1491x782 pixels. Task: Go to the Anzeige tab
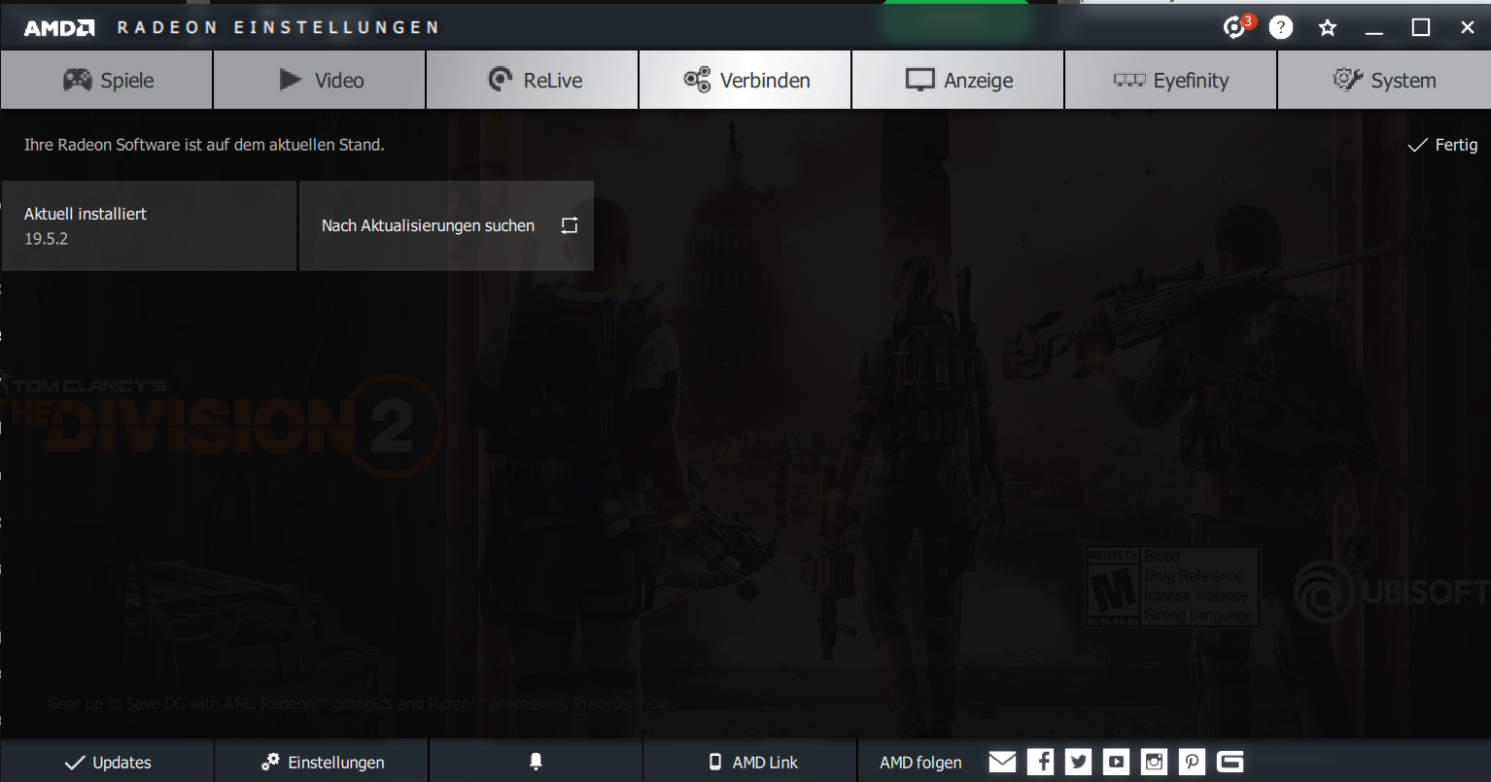coord(958,80)
